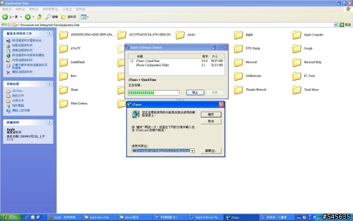Open the 我的最愛 (Favorites) menu
Viewport: 353px width, 221px height.
[x=50, y=9]
